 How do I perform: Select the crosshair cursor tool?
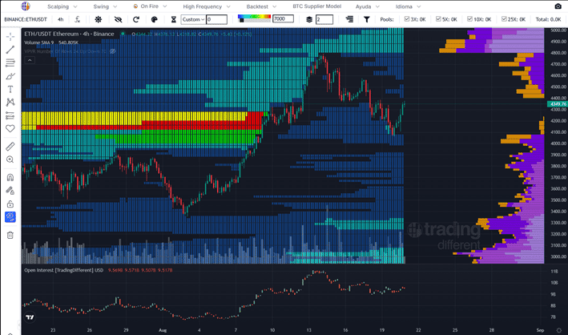10,37
